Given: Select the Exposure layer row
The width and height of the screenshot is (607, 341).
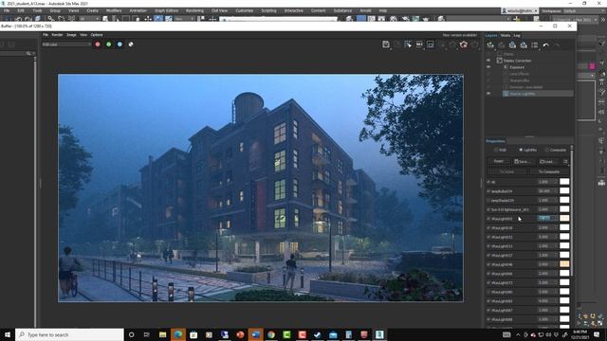Looking at the screenshot, I should coord(538,67).
